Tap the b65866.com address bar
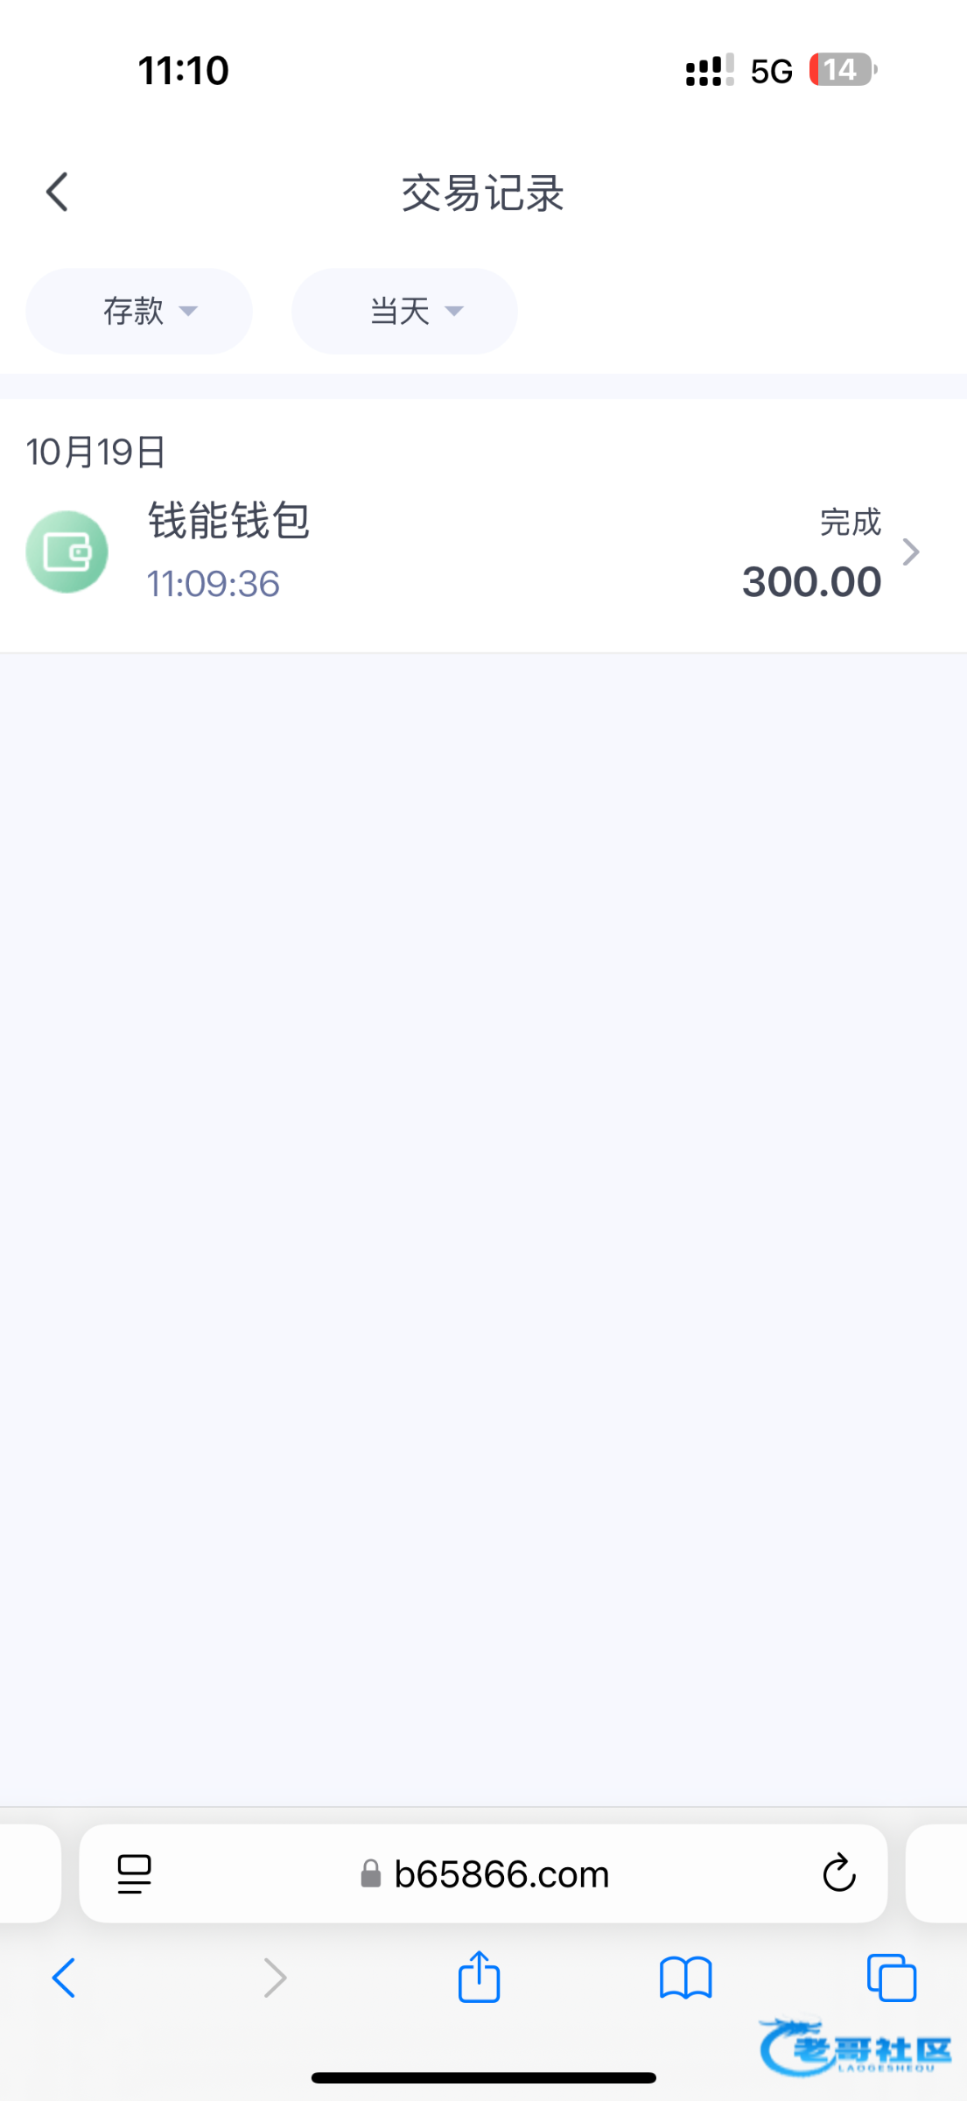The height and width of the screenshot is (2101, 967). [x=501, y=1874]
